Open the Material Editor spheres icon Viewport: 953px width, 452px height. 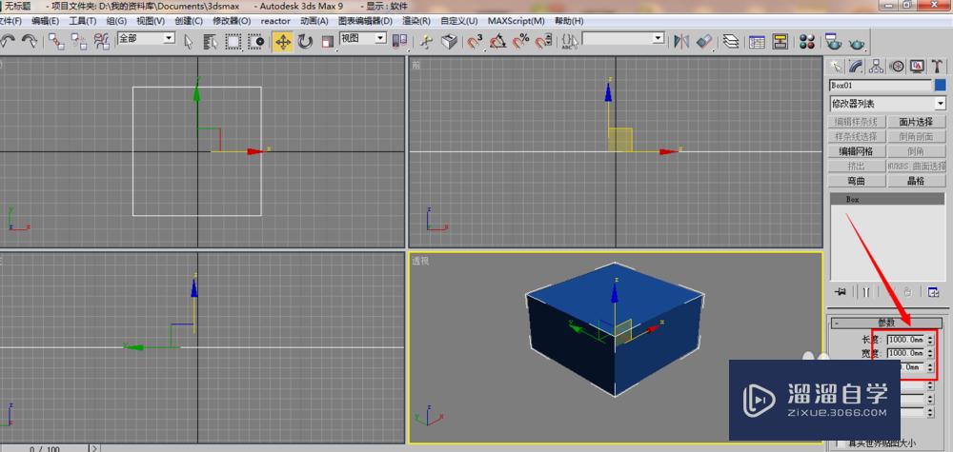tap(807, 41)
